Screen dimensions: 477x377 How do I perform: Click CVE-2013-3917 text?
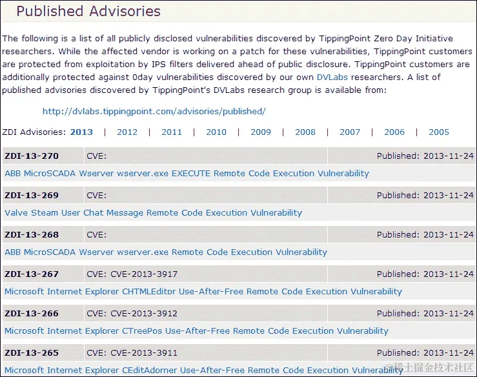click(144, 274)
